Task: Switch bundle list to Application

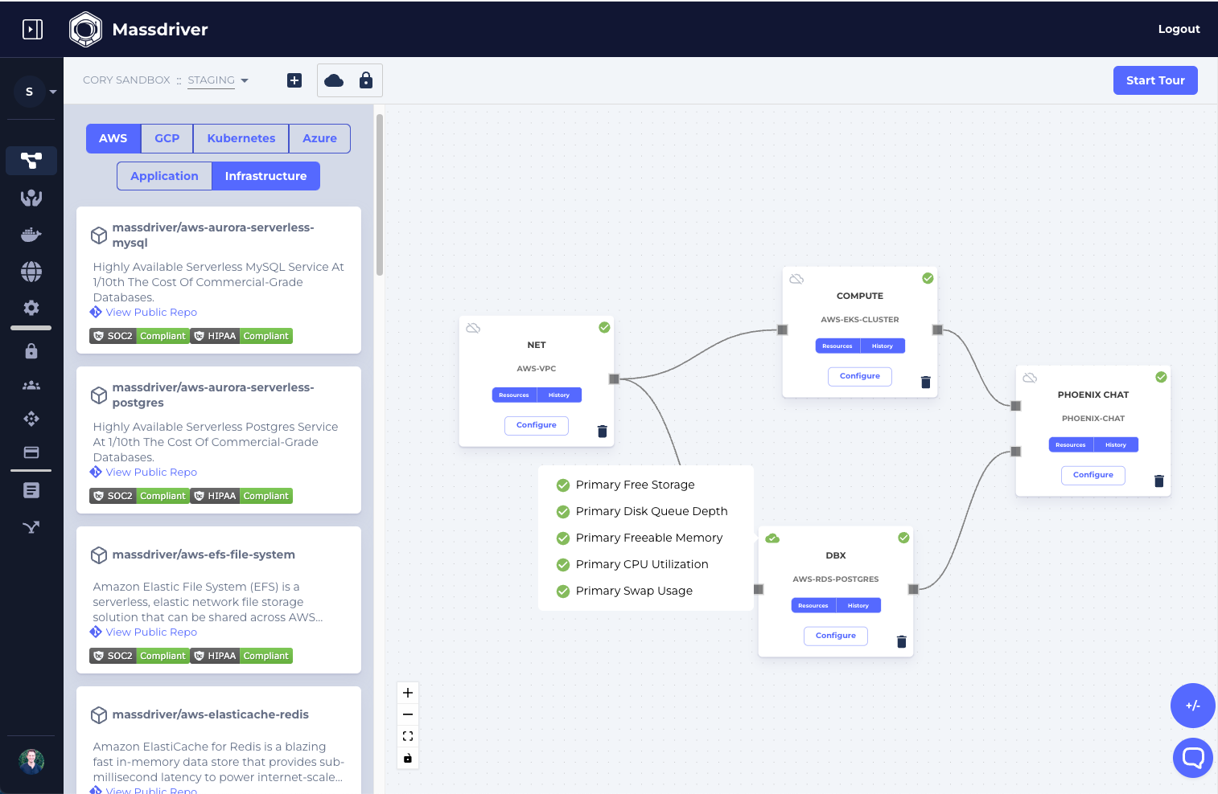Action: pos(164,176)
